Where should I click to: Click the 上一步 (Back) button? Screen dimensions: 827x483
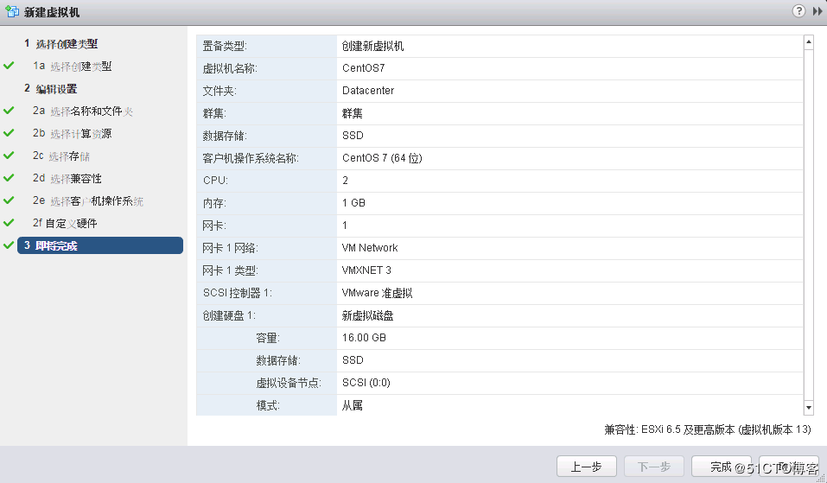tap(586, 467)
